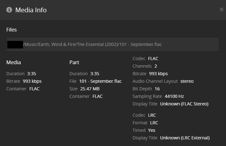Click the Channels value 2
Viewport: 226px width, 146px height.
pos(156,66)
